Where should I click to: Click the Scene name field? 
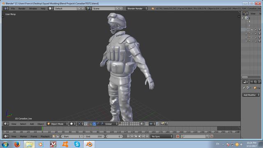pyautogui.click(x=104, y=9)
